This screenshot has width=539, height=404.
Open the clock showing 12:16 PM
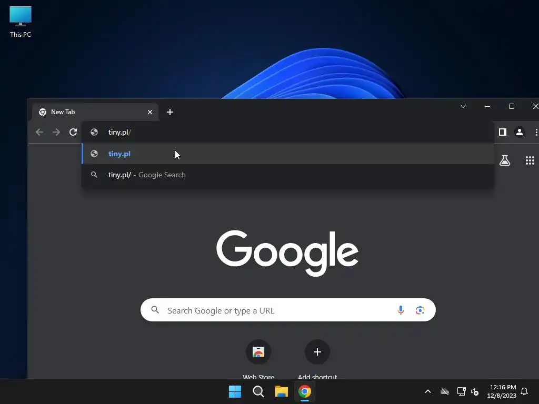[502, 391]
